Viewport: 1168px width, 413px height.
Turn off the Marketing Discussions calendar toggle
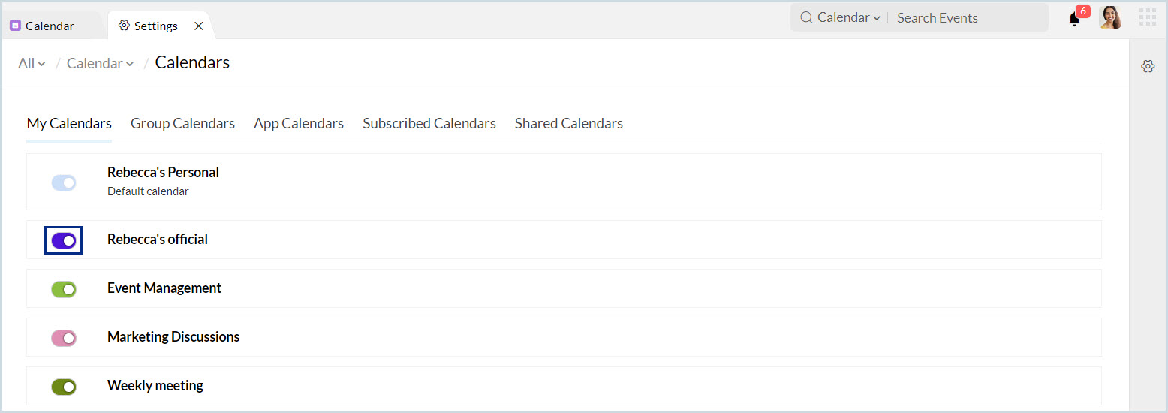[64, 338]
